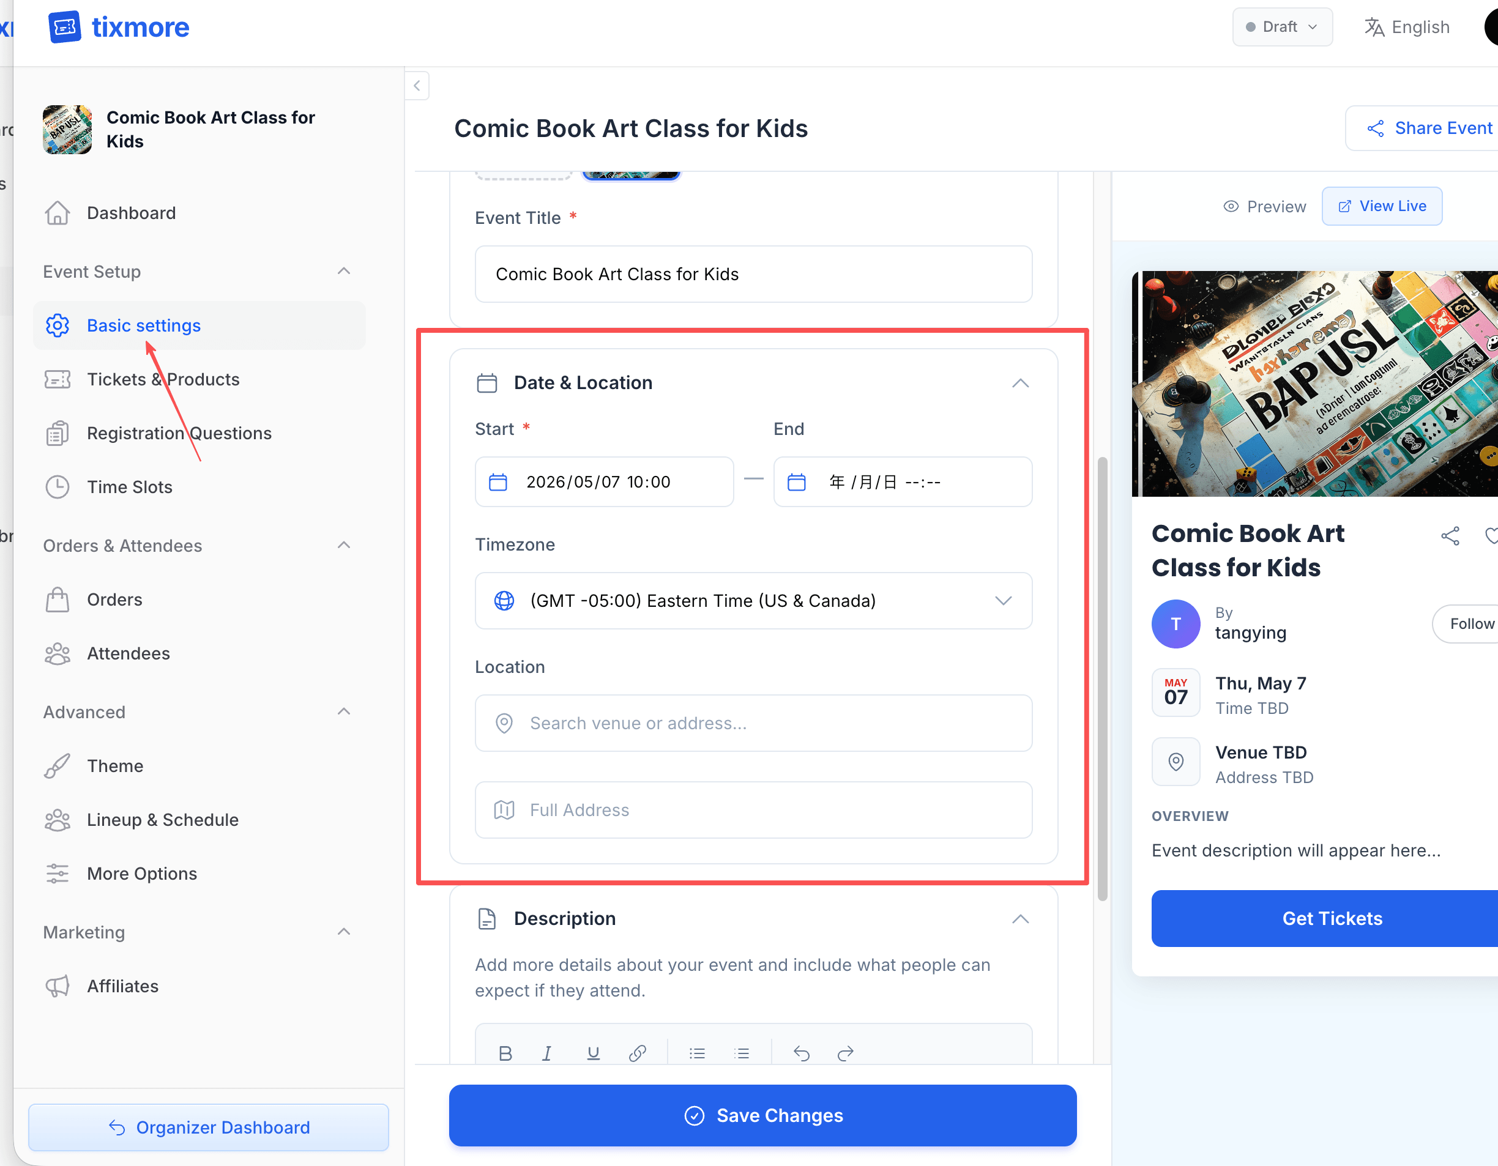Click the undo icon in description editor
The width and height of the screenshot is (1498, 1166).
coord(801,1053)
